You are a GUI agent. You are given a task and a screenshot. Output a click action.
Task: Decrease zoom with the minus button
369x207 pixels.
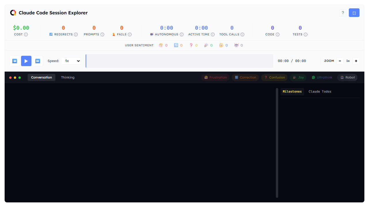pos(340,61)
